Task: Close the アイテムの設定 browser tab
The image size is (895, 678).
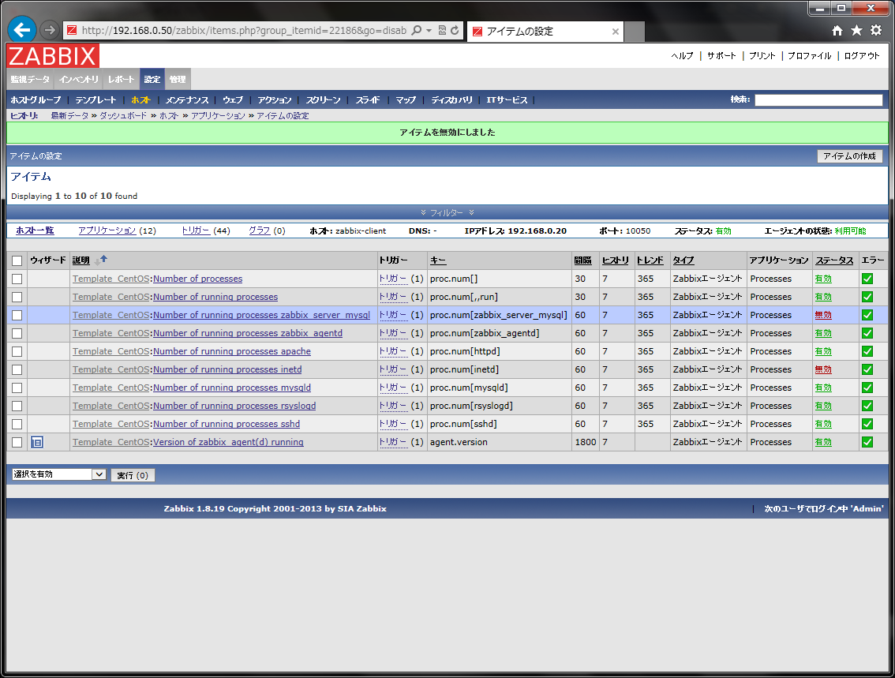Action: pyautogui.click(x=616, y=32)
